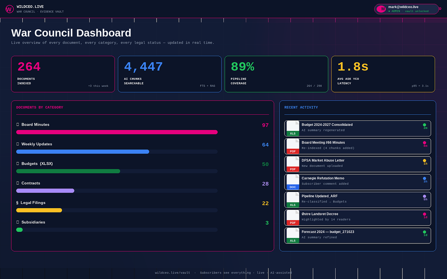This screenshot has height=279, width=447.
Task: Open the 4,447 AI Chunks Searchable card
Action: 170,74
